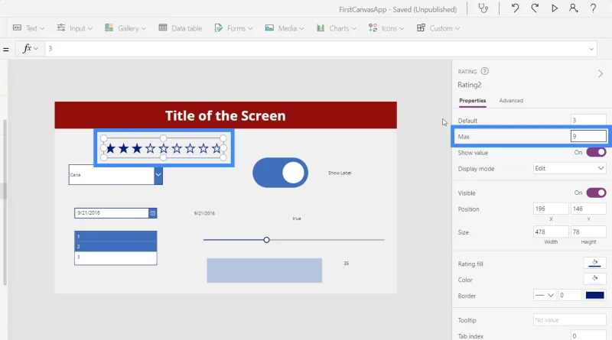The image size is (612, 340).
Task: Collapse the properties pane with chevron arrow
Action: point(601,73)
